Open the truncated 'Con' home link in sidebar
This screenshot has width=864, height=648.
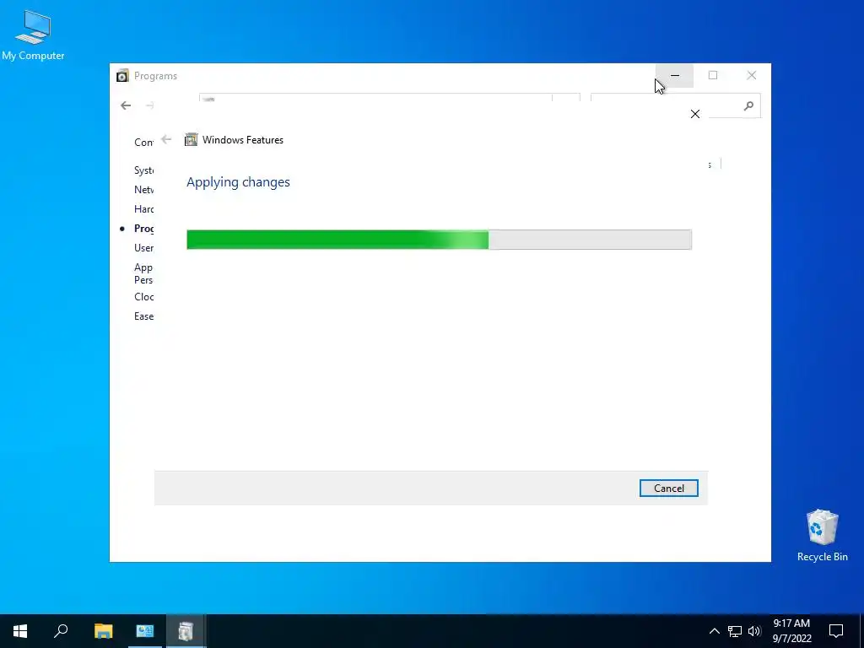tap(143, 142)
